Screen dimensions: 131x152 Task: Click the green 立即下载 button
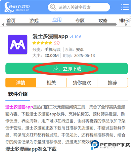tap(67, 69)
